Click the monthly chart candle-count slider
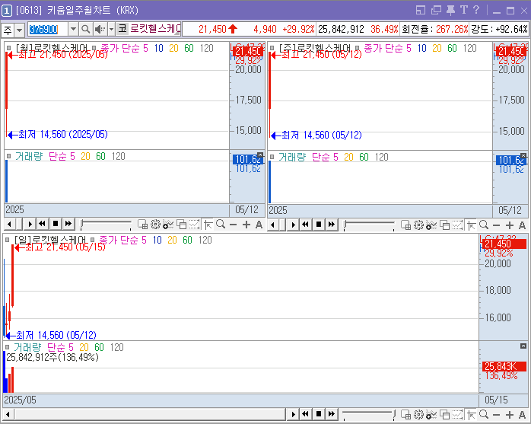Screen dimensions: 531x424 pos(106,225)
